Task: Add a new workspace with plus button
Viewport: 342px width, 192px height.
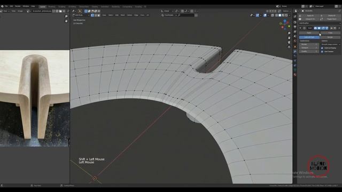Action: click(145, 7)
